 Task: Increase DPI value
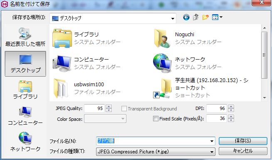pos(231,107)
